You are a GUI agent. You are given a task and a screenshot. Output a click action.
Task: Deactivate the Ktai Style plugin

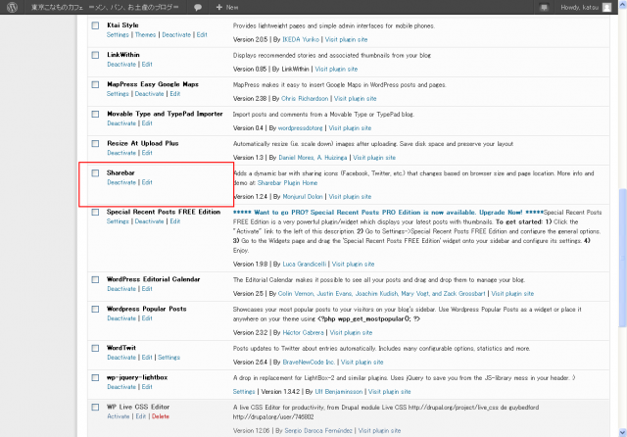click(x=176, y=35)
